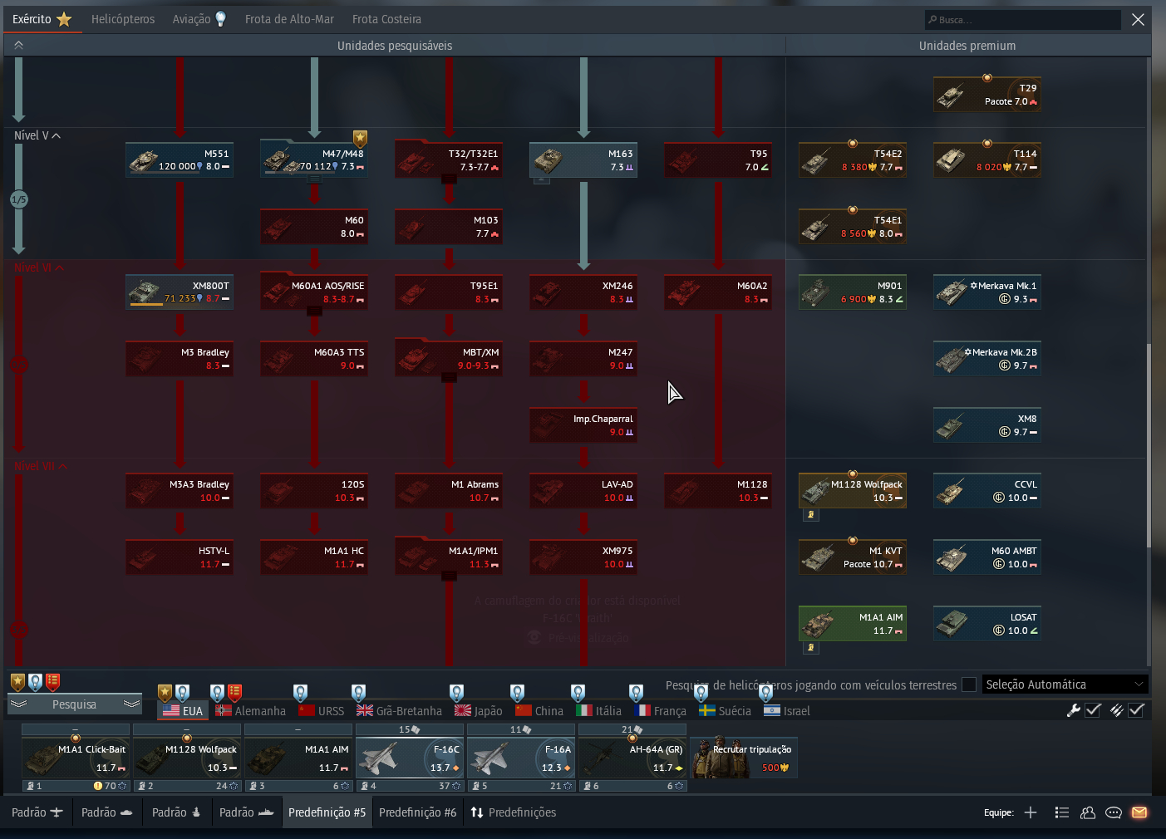Select the F-16C crew slot
The height and width of the screenshot is (839, 1166).
coord(410,758)
